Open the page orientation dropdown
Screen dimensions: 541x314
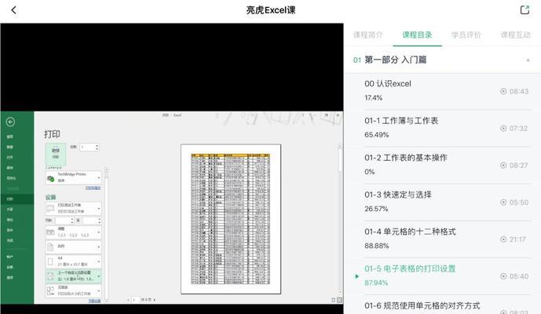coord(74,246)
